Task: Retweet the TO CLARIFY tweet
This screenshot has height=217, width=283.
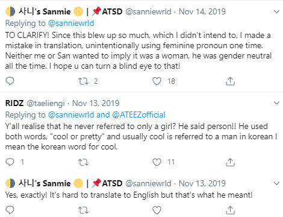Action: (x=83, y=81)
